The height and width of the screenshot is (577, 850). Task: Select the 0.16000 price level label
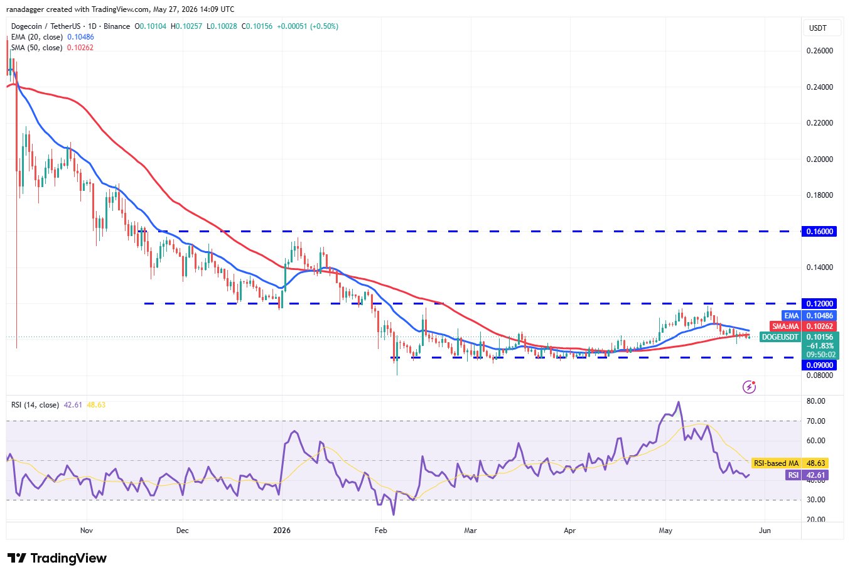[820, 232]
